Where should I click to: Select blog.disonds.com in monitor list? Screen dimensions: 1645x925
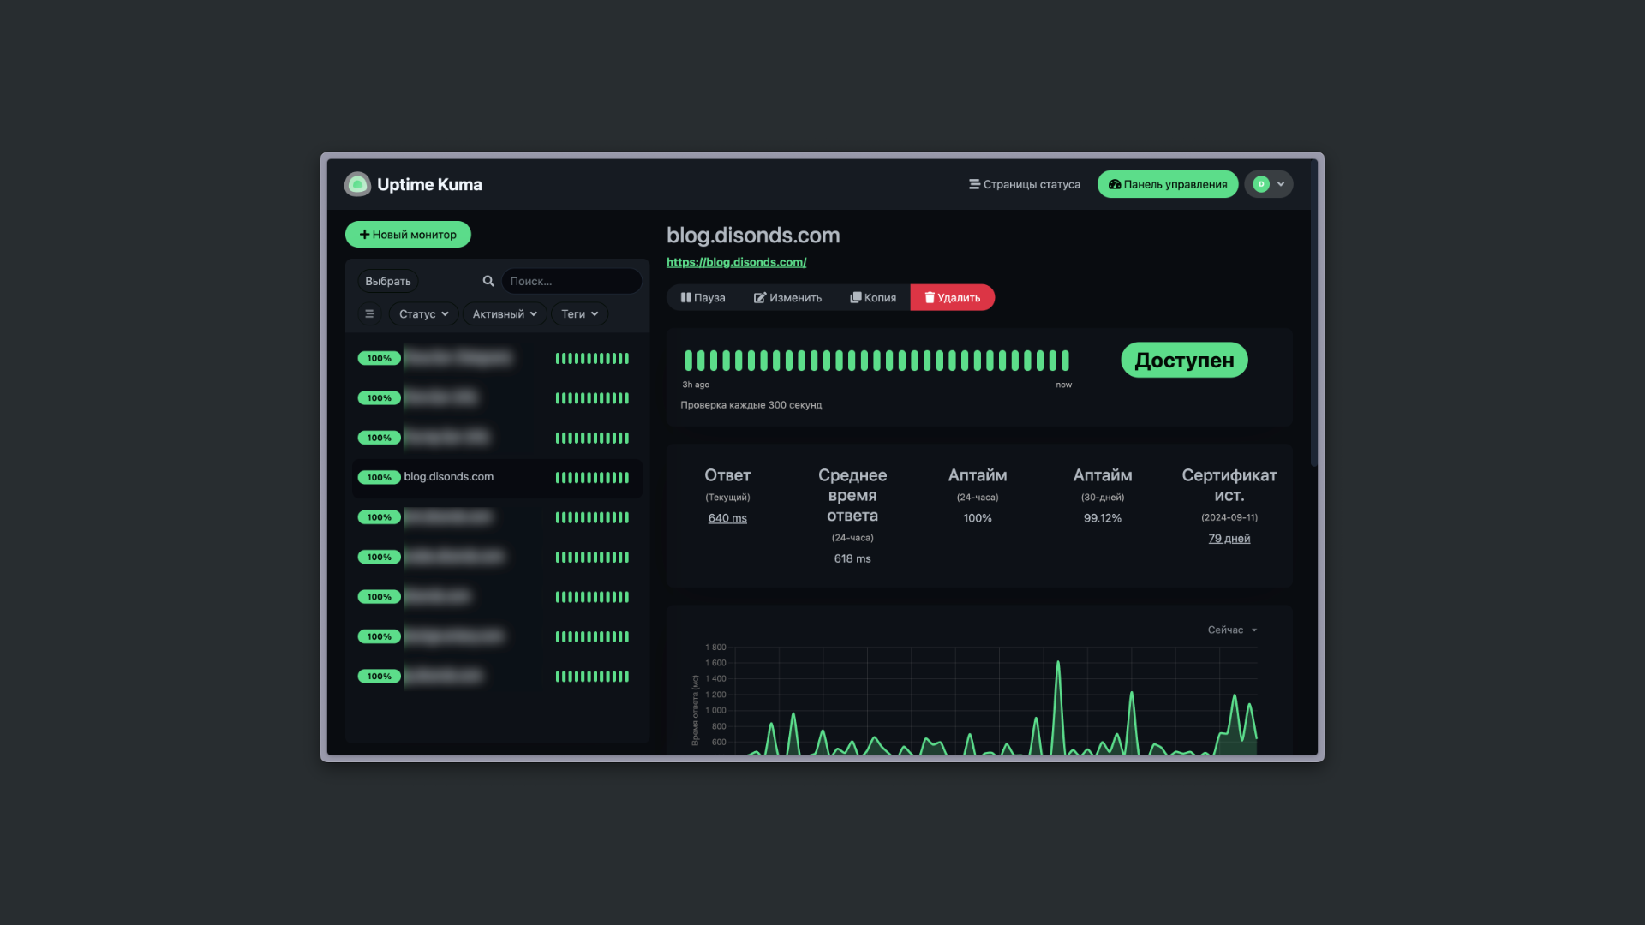coord(497,477)
